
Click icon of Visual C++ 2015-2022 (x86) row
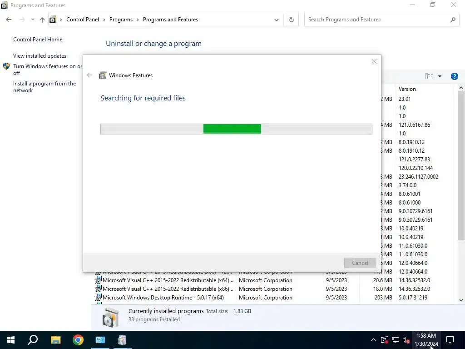(x=98, y=289)
